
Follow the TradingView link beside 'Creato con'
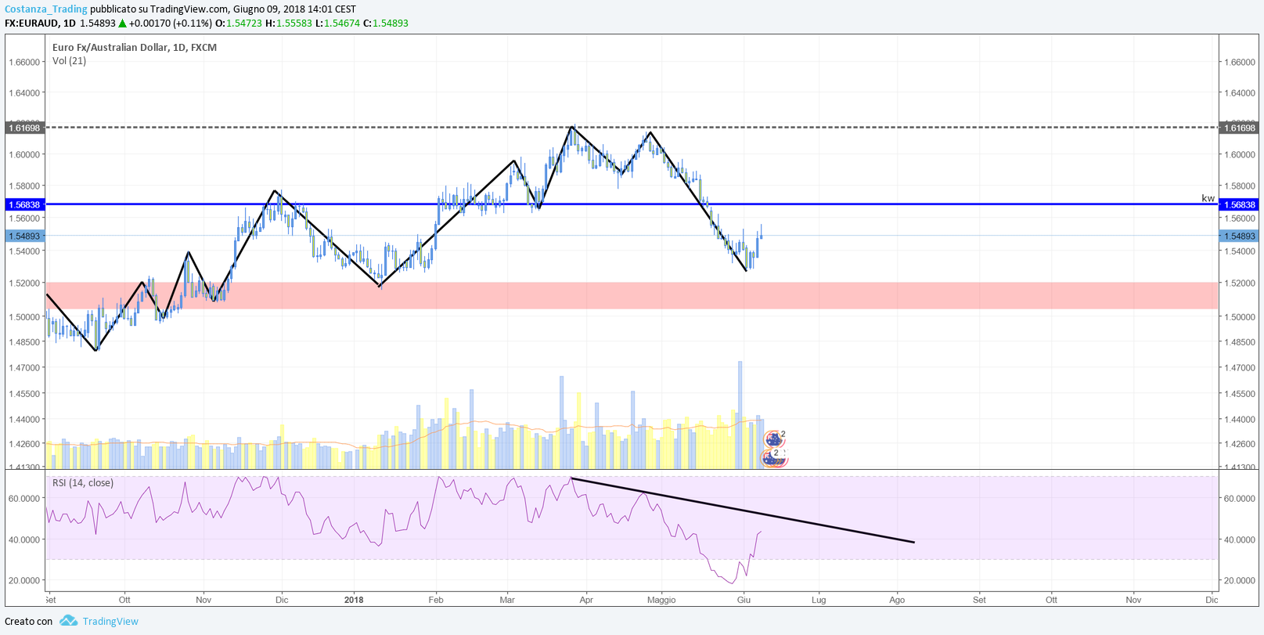(x=110, y=622)
